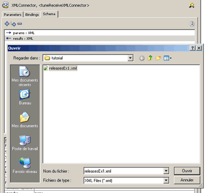207x193 pixels.
Task: Click the import schema download icon
Action: point(192,24)
